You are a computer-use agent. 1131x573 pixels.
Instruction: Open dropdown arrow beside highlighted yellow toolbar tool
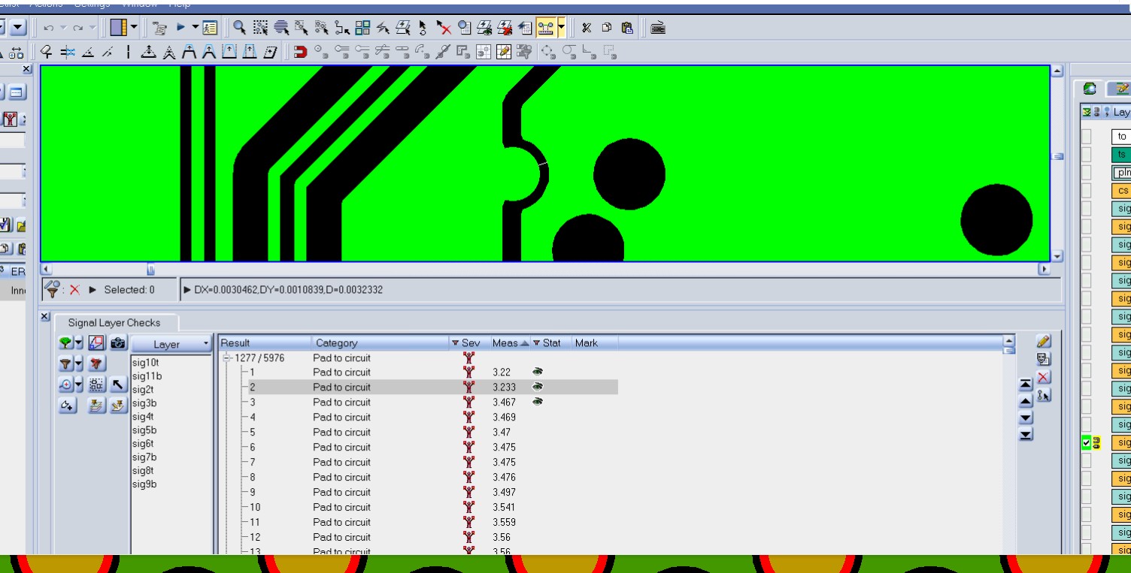[561, 29]
